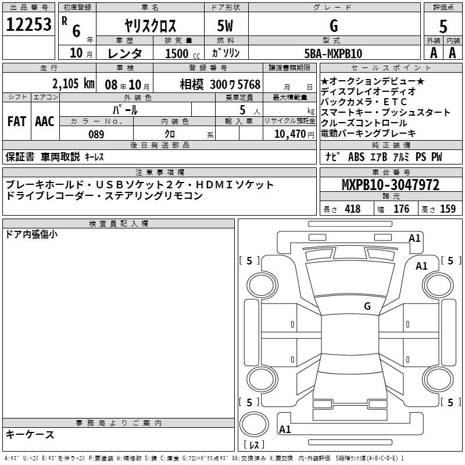This screenshot has width=465, height=465.
Task: Click the car name ヤリスクロス
Action: pyautogui.click(x=150, y=26)
